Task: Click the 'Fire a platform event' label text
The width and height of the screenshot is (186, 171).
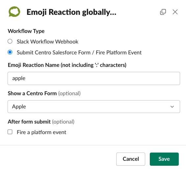Action: (41, 132)
